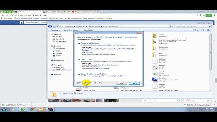Select Favorites in the navigation pane
This screenshot has height=122, width=217.
point(57,34)
